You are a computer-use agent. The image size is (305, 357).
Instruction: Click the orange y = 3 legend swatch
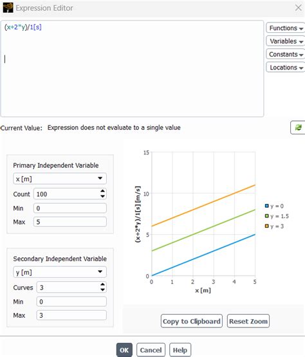(267, 226)
